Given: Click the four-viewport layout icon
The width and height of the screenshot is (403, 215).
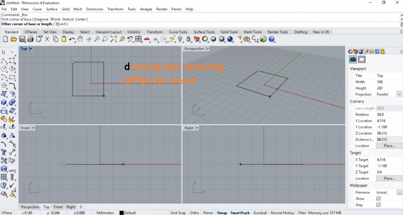Looking at the screenshot, I should (138, 39).
